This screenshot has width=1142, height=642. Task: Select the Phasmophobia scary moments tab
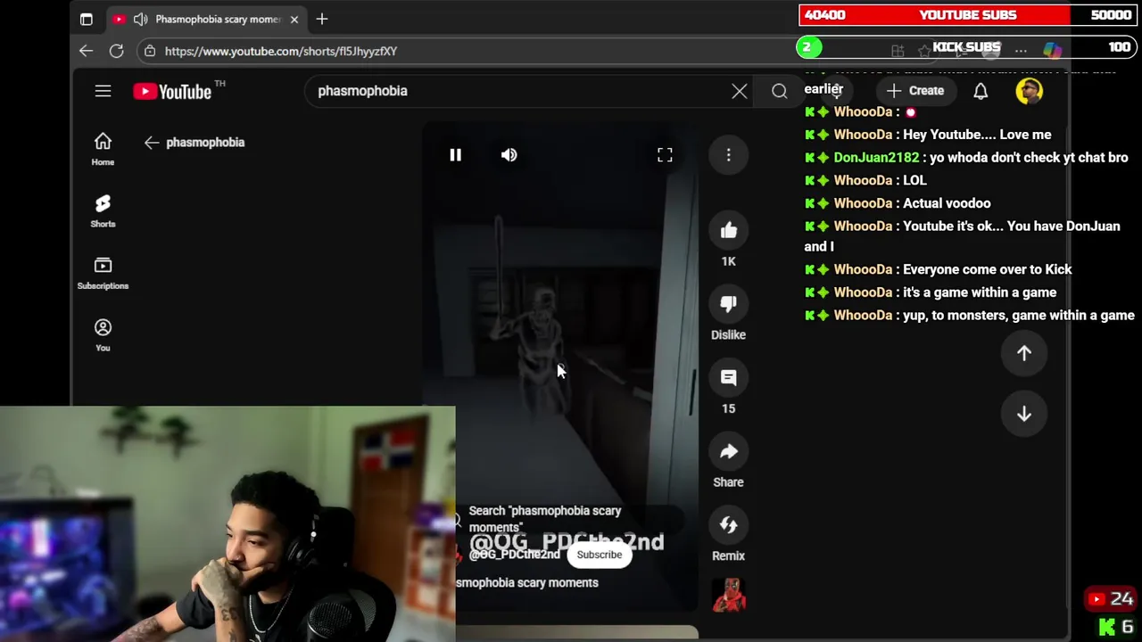(x=205, y=19)
